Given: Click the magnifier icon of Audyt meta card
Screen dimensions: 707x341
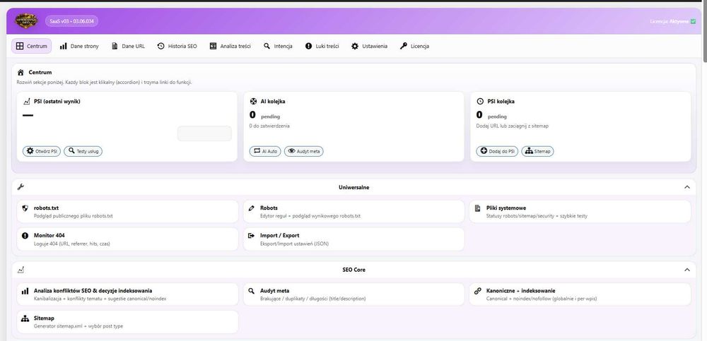Looking at the screenshot, I should point(252,291).
